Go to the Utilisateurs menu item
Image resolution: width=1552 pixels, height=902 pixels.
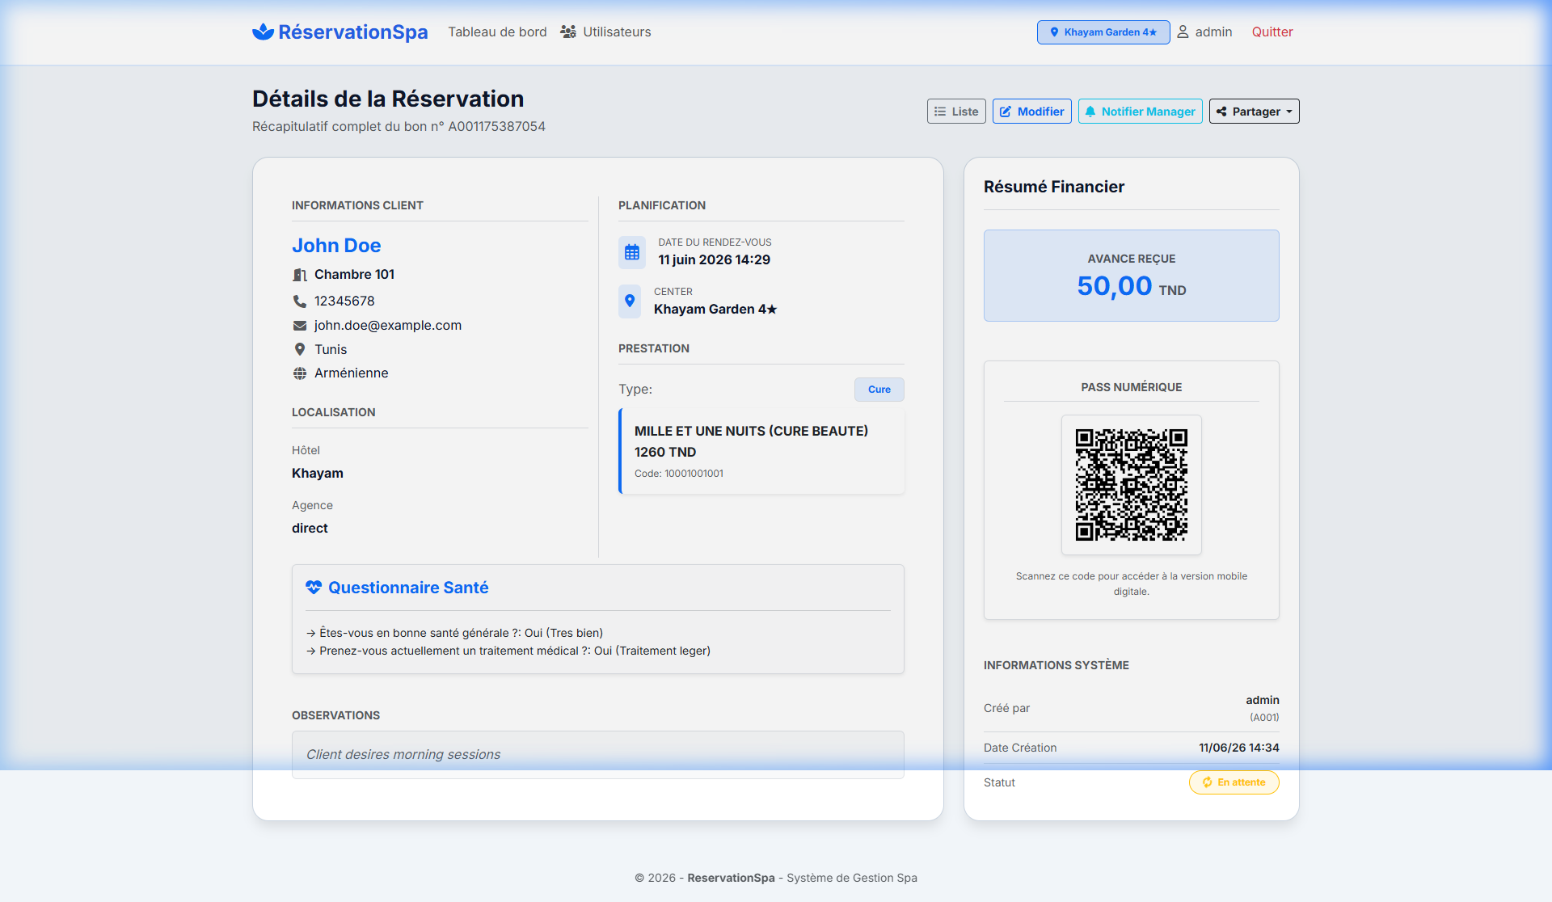pos(605,32)
